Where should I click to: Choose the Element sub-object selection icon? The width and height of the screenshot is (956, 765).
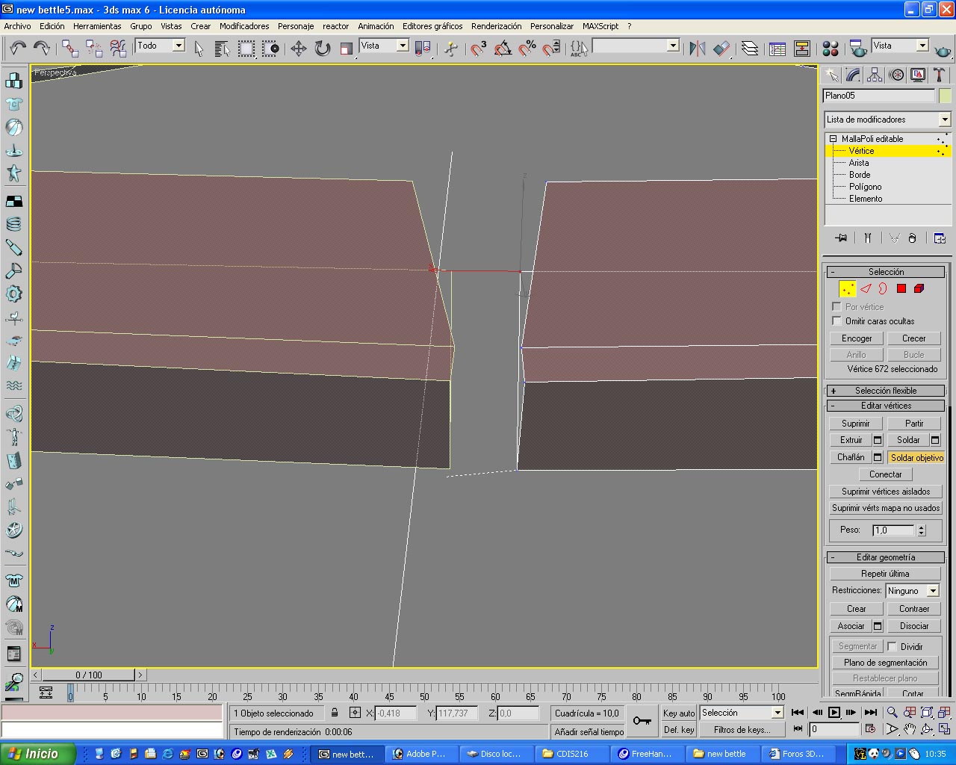[919, 288]
